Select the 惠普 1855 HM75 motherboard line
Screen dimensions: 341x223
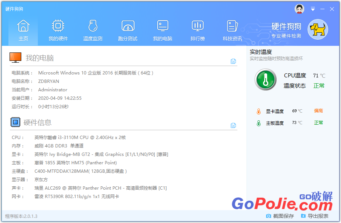tap(76, 163)
